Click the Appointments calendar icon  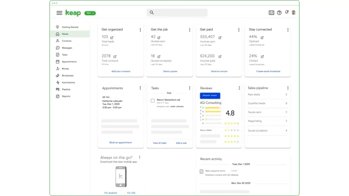click(x=58, y=62)
